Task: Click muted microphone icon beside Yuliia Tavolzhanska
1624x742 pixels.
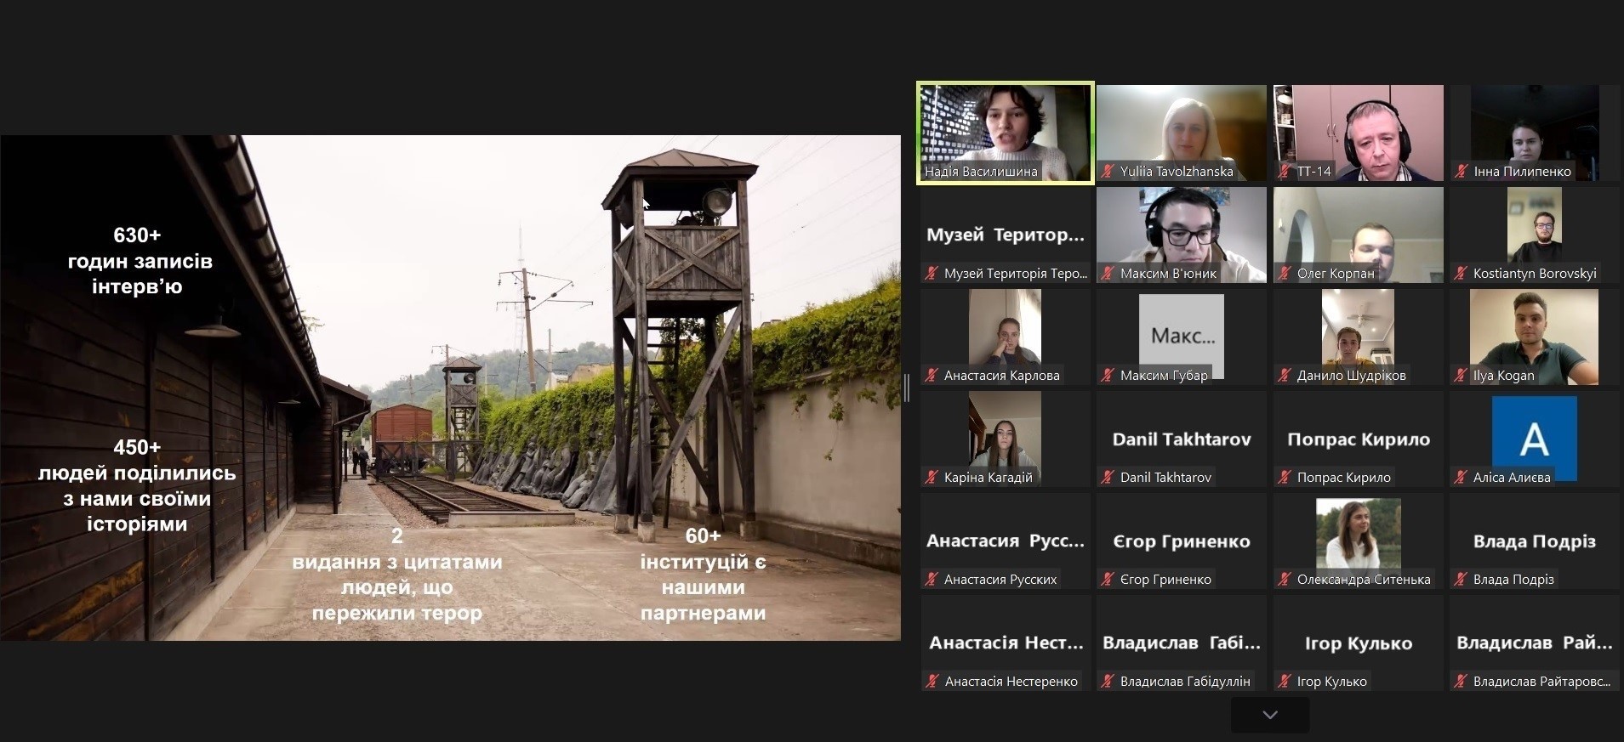Action: click(x=1108, y=172)
